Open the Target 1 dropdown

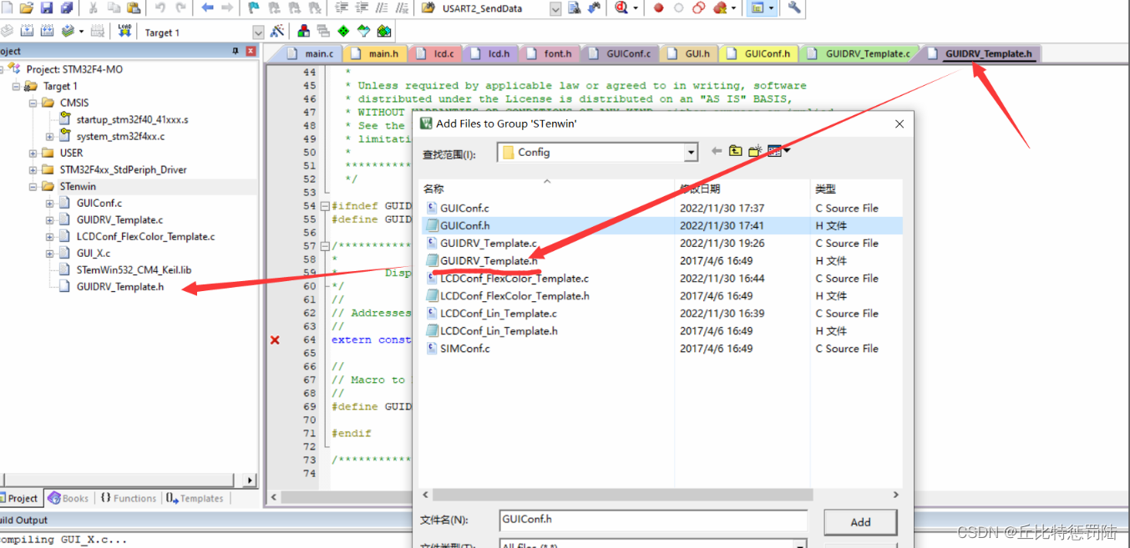click(258, 33)
